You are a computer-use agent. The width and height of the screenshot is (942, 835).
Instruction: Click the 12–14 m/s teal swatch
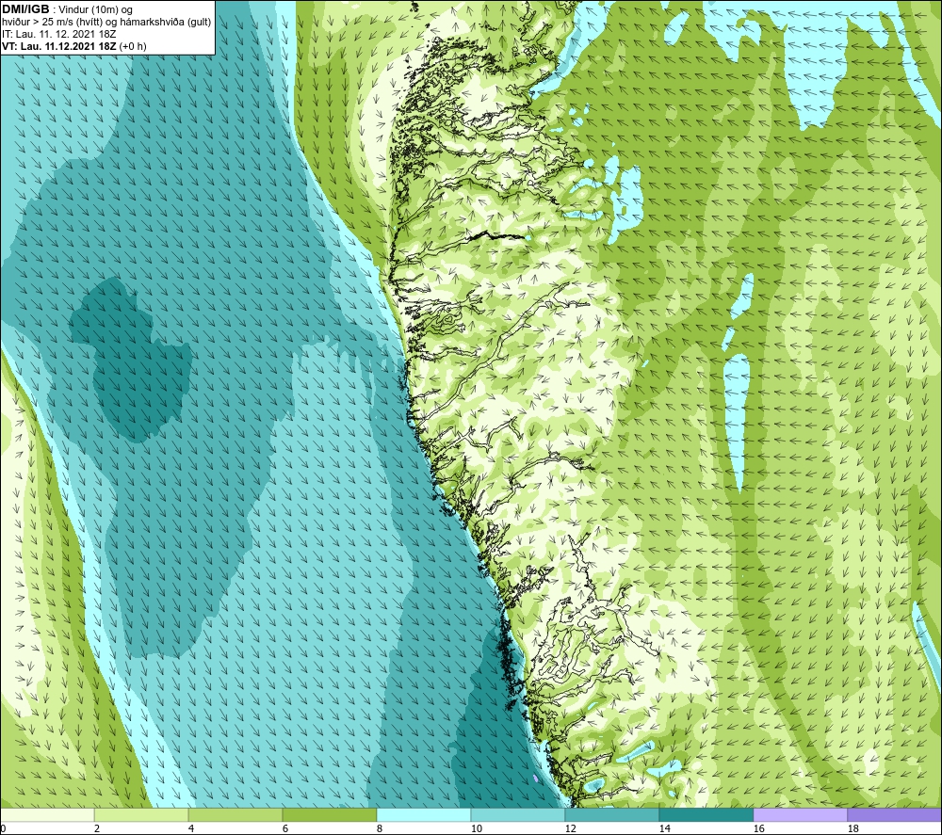pyautogui.click(x=611, y=814)
